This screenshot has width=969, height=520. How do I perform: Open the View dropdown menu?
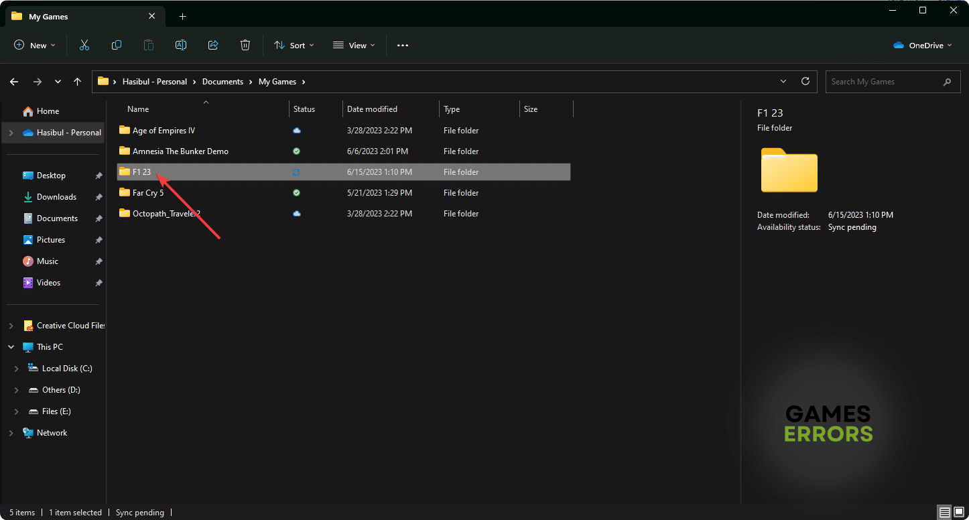pos(354,46)
